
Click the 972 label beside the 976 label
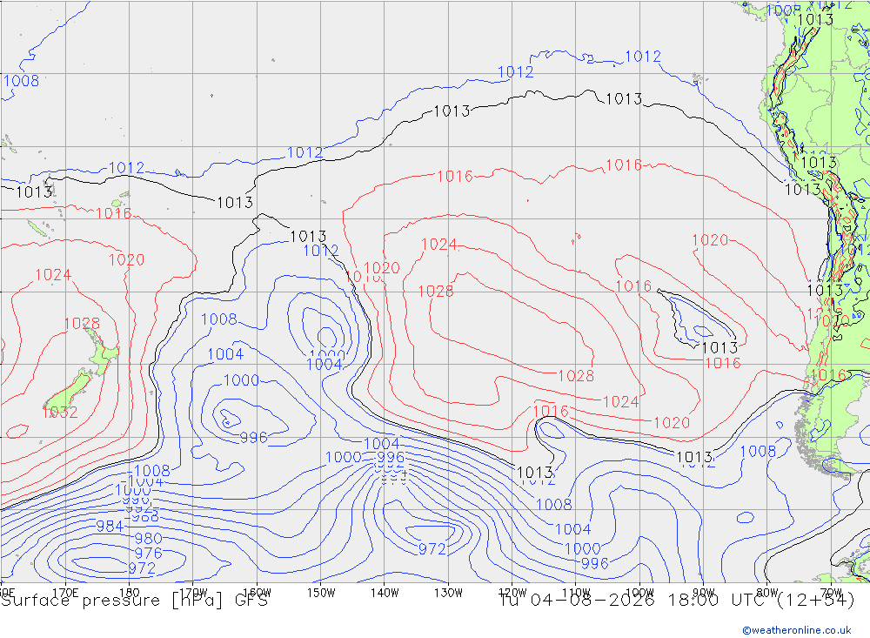point(142,568)
